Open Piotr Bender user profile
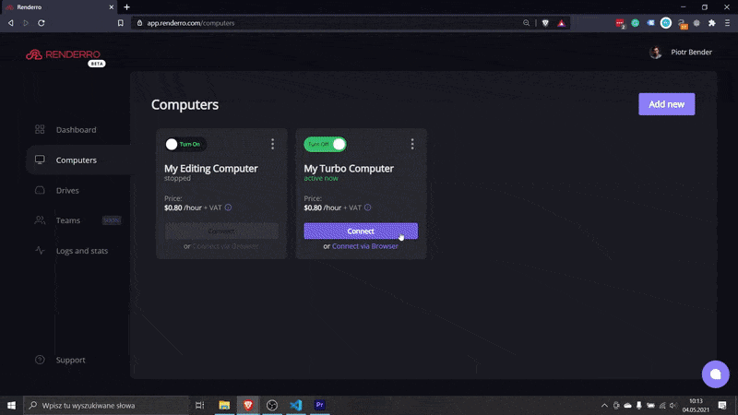The width and height of the screenshot is (738, 415). pyautogui.click(x=691, y=53)
